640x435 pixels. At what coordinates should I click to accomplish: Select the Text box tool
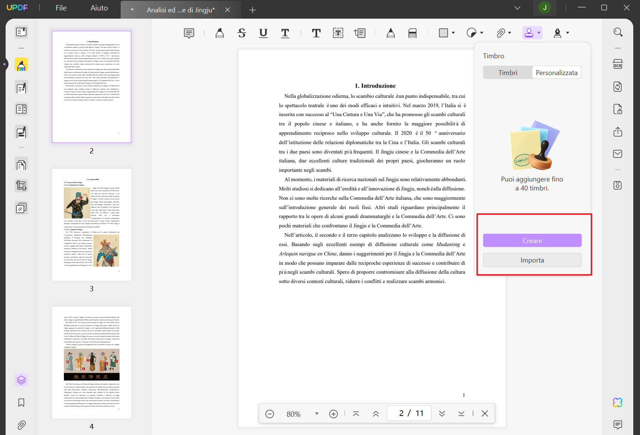click(x=338, y=33)
